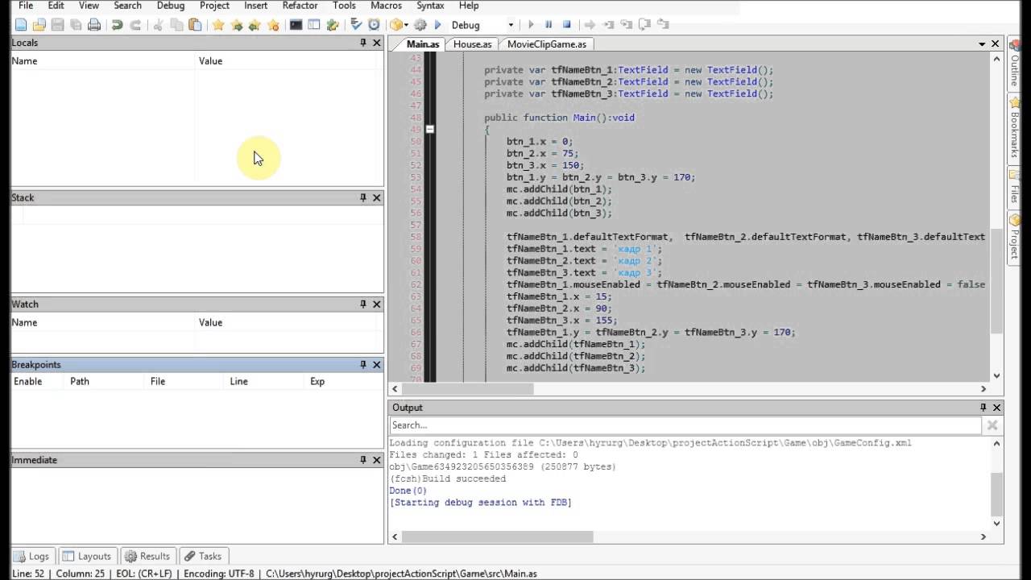This screenshot has width=1031, height=580.
Task: Cut selection using the scissors icon
Action: [x=159, y=25]
